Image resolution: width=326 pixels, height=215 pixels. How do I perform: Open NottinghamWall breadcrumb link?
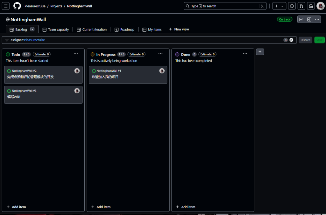point(79,6)
